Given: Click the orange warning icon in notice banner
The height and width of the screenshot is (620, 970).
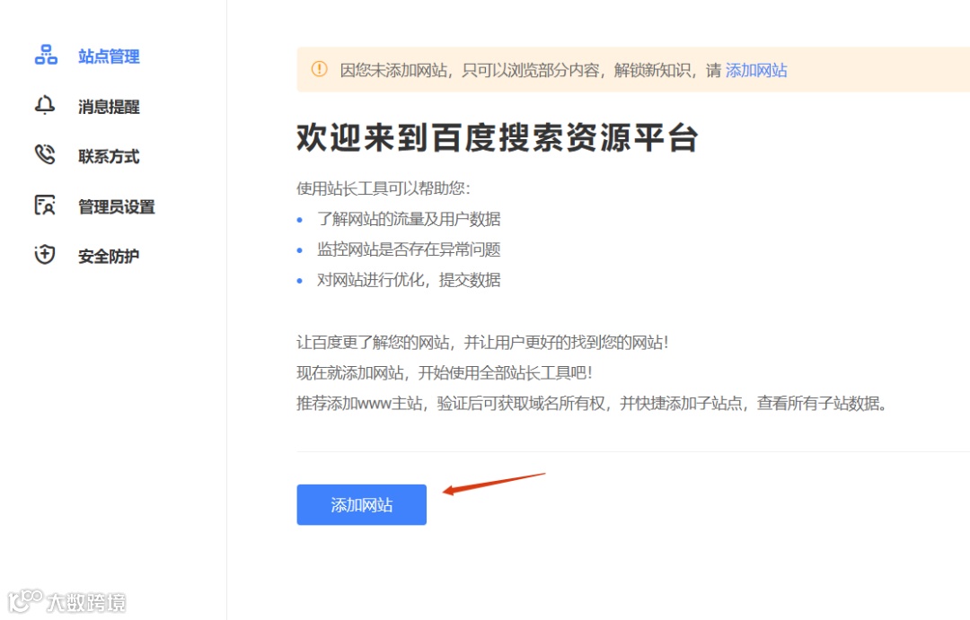Looking at the screenshot, I should [x=319, y=69].
